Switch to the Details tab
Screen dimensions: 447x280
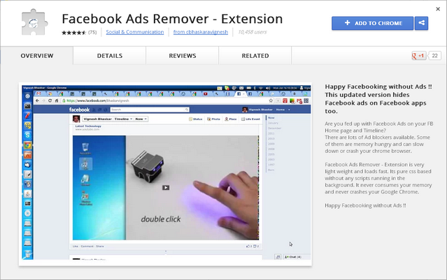tap(109, 56)
